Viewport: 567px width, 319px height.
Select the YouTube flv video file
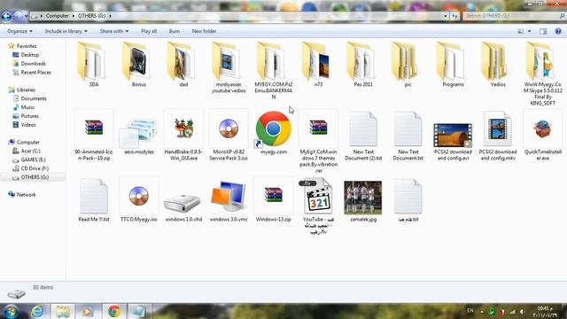(318, 206)
